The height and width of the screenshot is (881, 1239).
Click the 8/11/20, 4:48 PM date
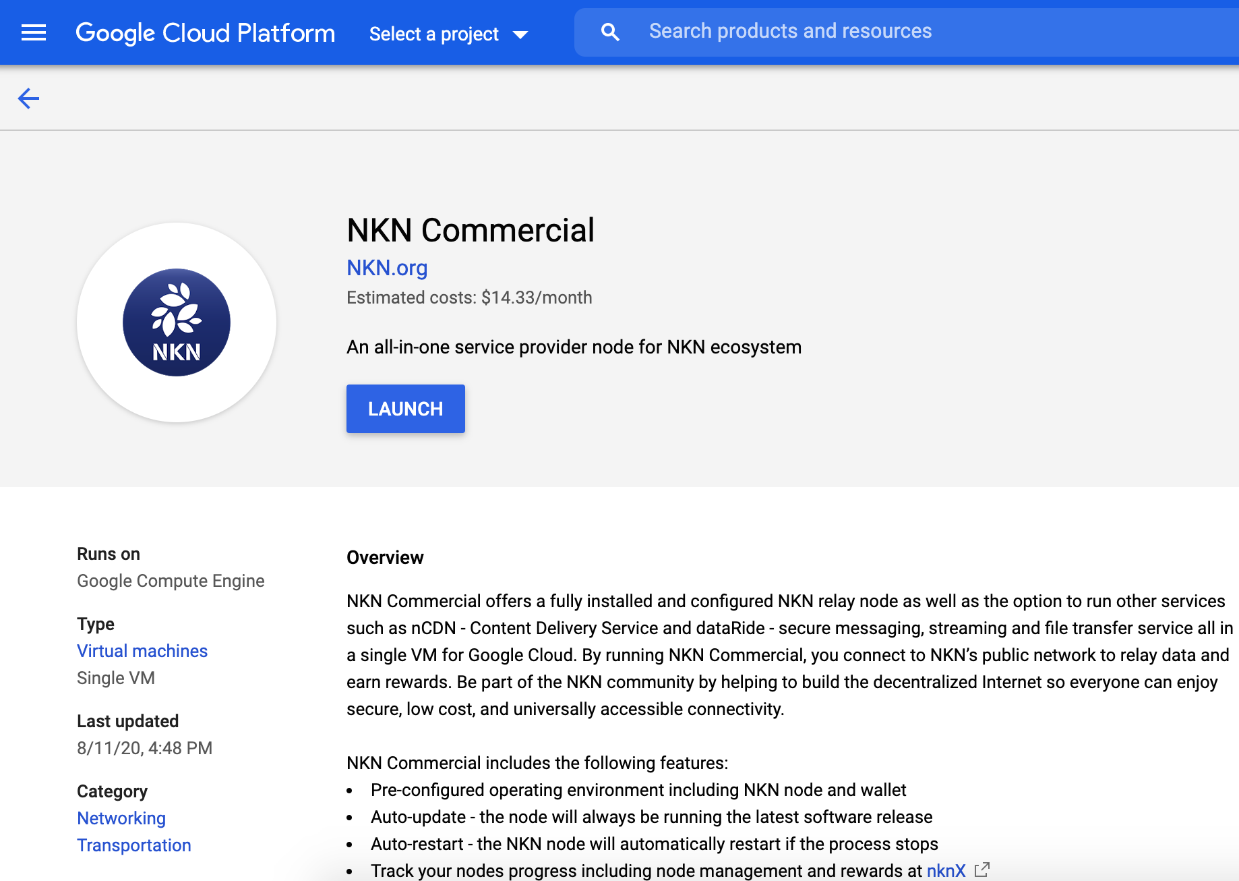[x=144, y=748]
